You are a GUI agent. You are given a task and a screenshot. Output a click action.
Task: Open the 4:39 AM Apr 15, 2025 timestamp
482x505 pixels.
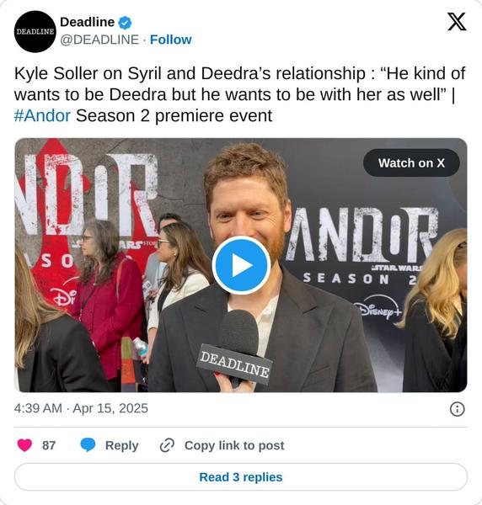[x=81, y=408]
